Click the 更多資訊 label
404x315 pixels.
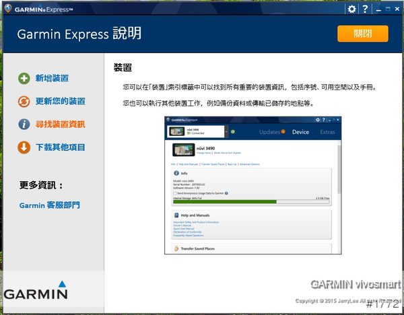click(41, 185)
